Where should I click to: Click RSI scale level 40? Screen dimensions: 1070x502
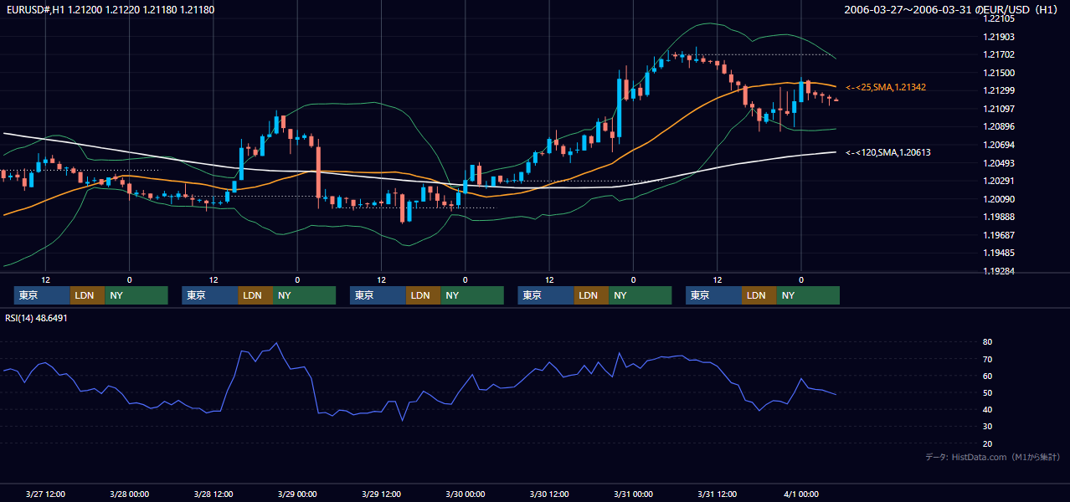(988, 409)
